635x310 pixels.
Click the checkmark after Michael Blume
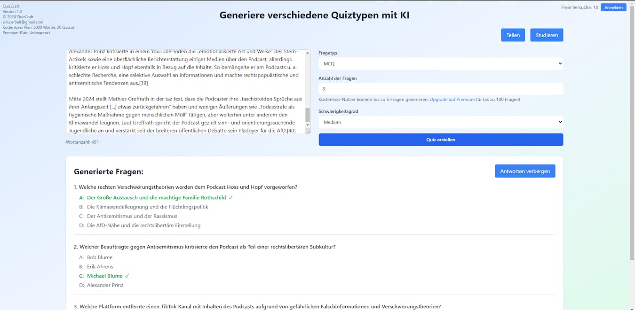click(127, 276)
